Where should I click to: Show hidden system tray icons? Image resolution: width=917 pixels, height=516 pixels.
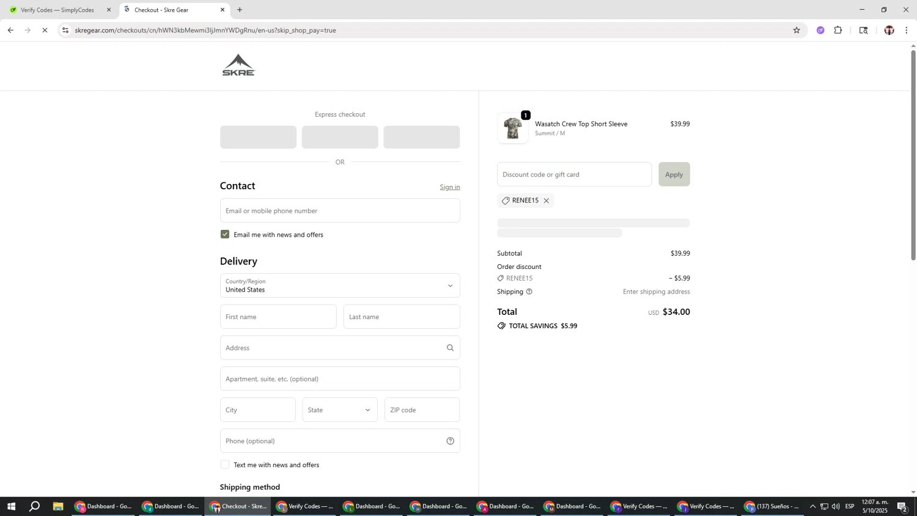point(812,506)
